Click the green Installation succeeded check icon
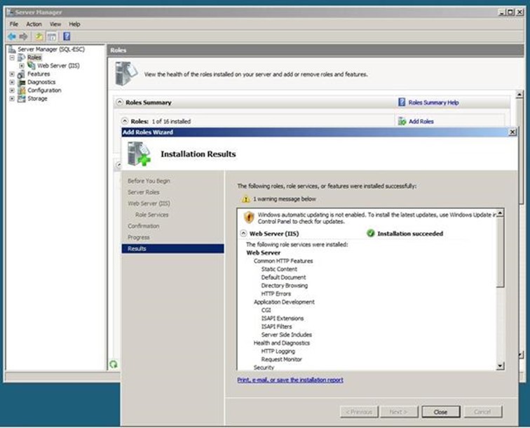This screenshot has width=530, height=428. click(x=370, y=233)
